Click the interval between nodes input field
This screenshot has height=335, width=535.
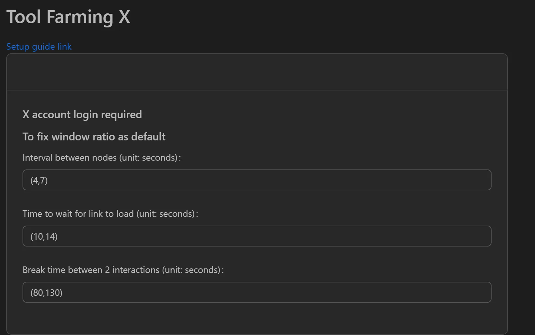[257, 180]
